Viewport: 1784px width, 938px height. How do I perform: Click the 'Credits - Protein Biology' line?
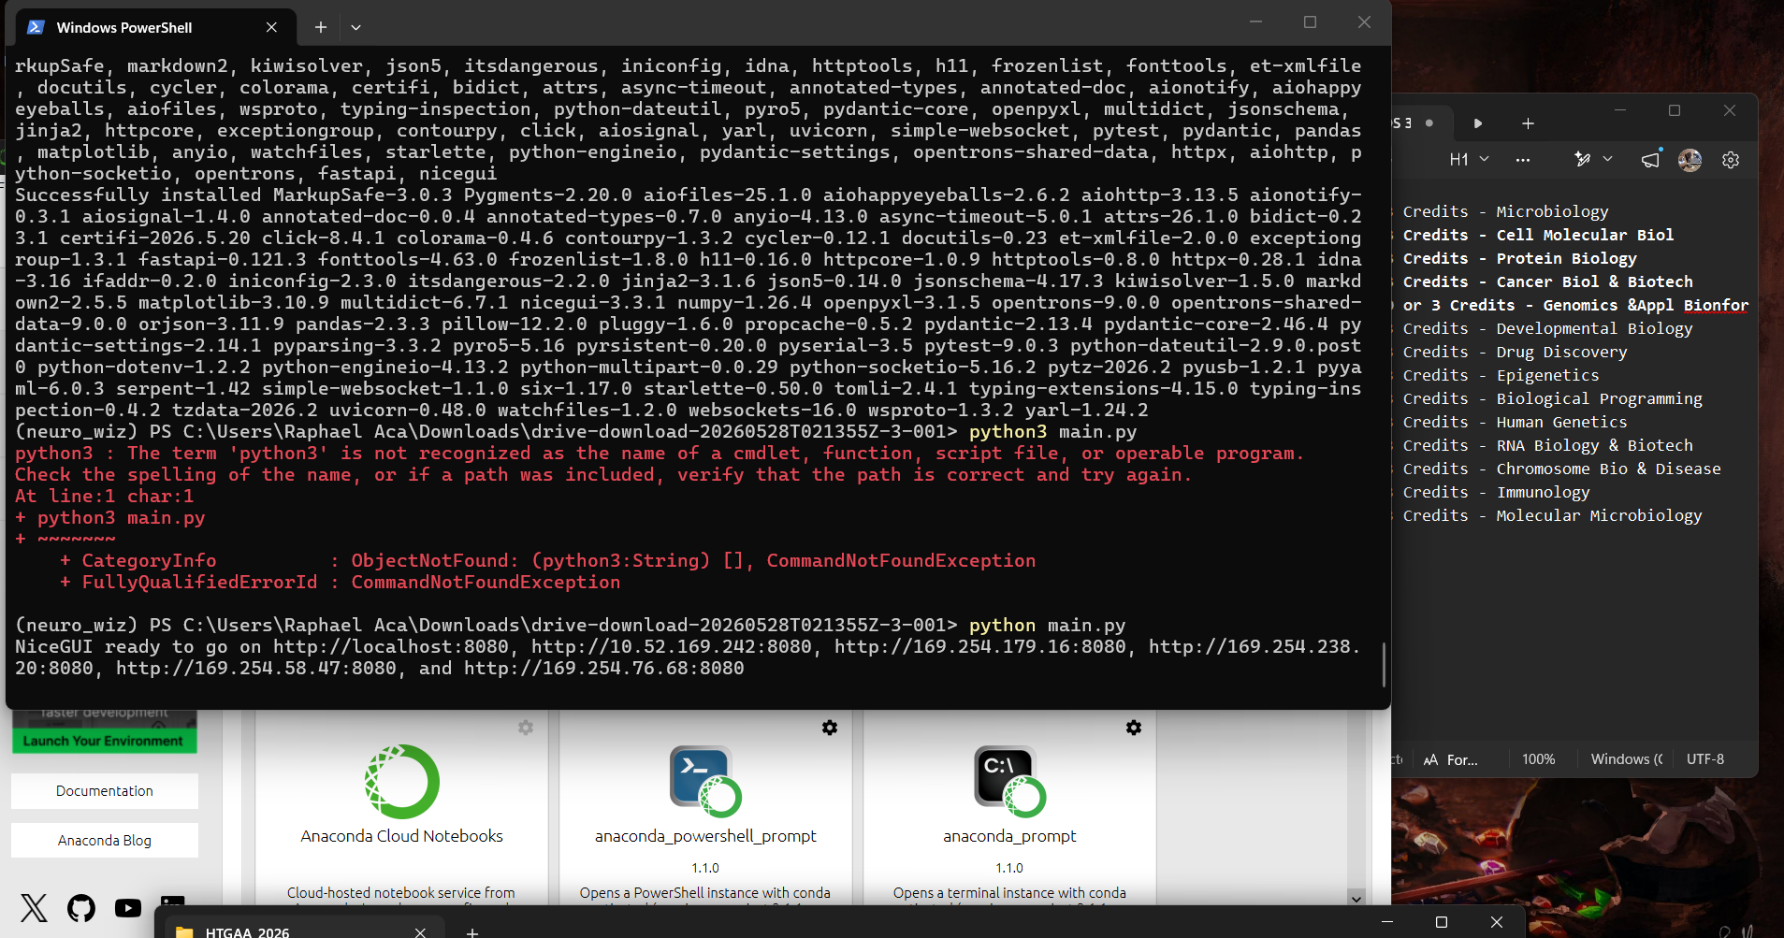click(x=1520, y=259)
